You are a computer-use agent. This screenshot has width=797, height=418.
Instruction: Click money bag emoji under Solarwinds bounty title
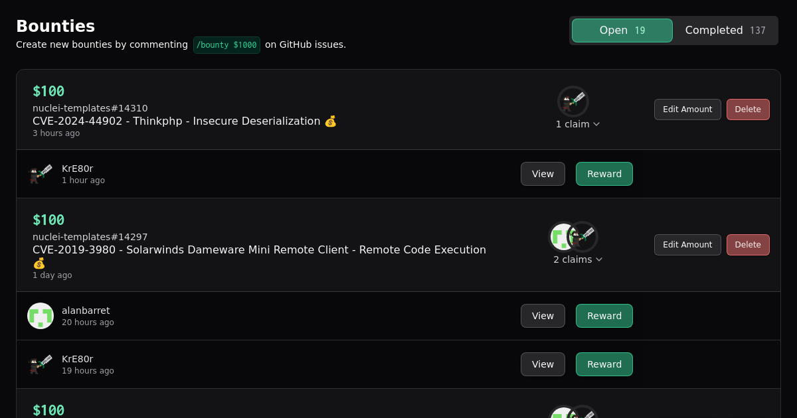tap(39, 263)
